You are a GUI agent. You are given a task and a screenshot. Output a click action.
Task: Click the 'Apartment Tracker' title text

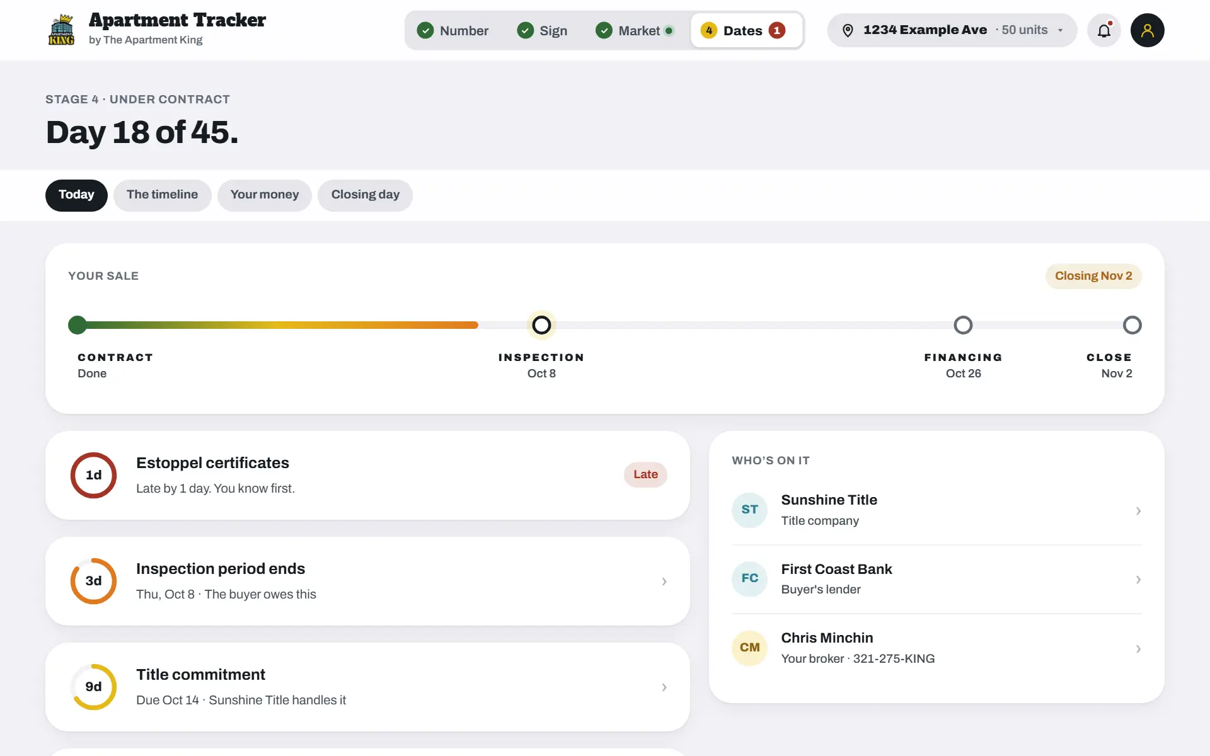177,20
